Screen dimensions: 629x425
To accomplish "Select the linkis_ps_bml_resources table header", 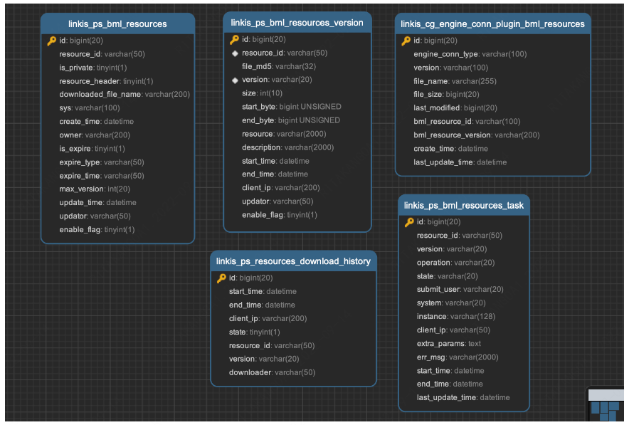I will tap(118, 24).
